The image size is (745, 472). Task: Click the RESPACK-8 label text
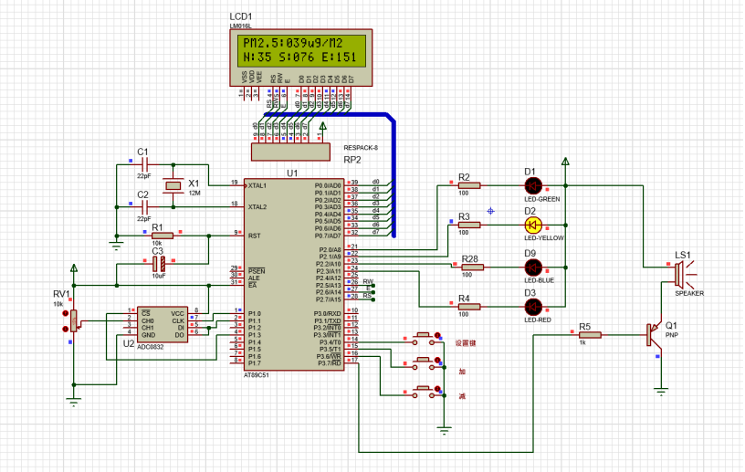point(361,148)
